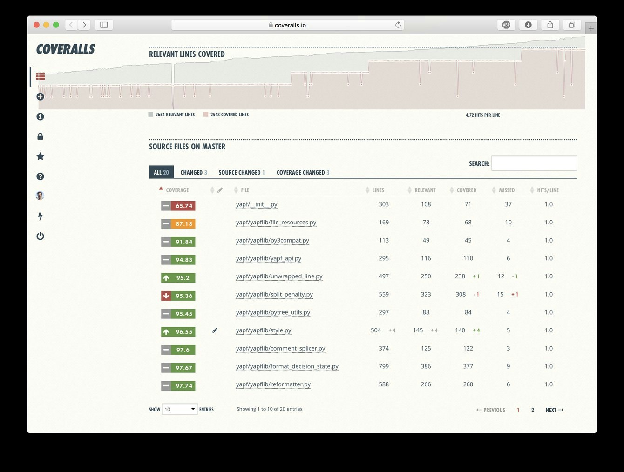Open yapf/yapflib/style.py link
The width and height of the screenshot is (624, 472).
pyautogui.click(x=264, y=330)
